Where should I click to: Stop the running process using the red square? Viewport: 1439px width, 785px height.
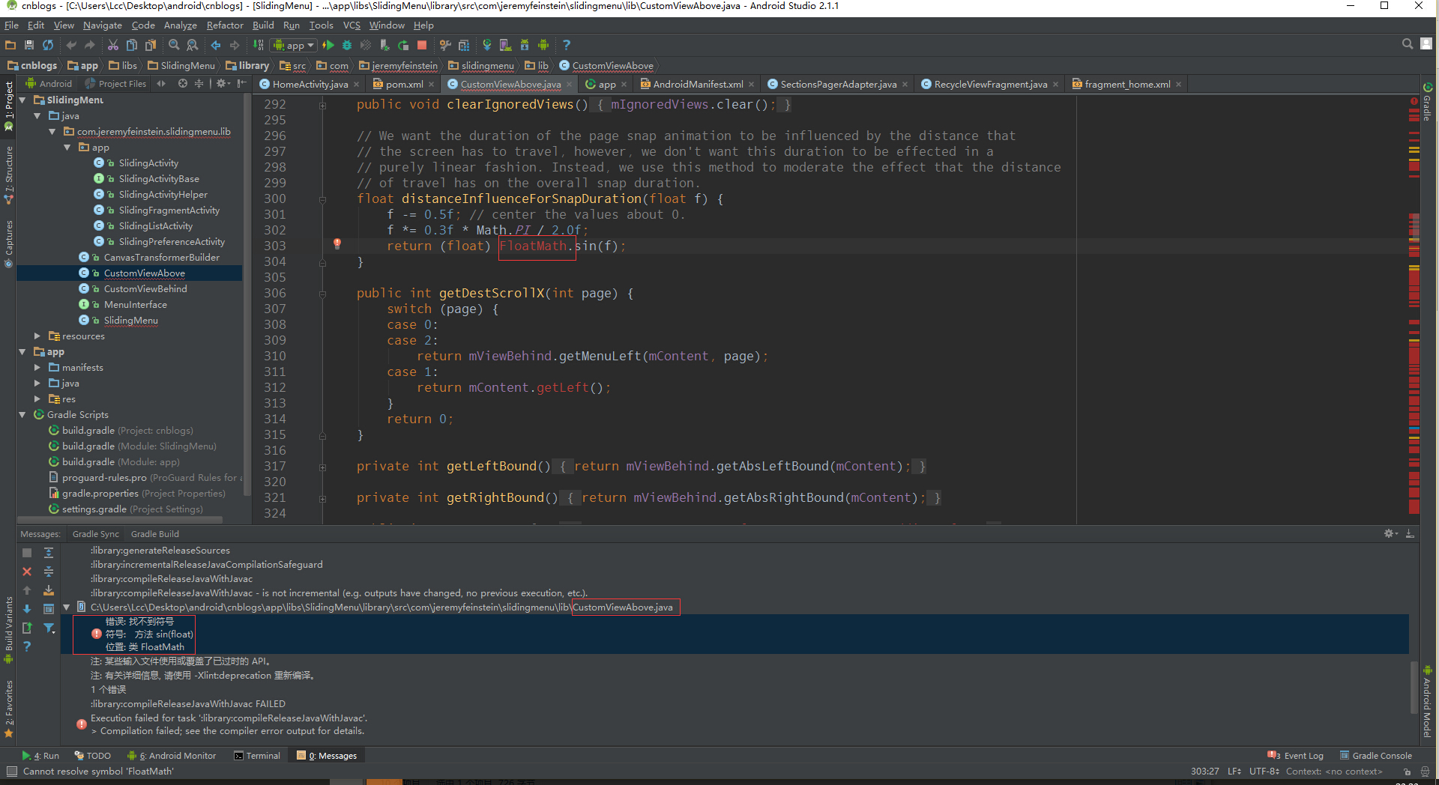(422, 45)
